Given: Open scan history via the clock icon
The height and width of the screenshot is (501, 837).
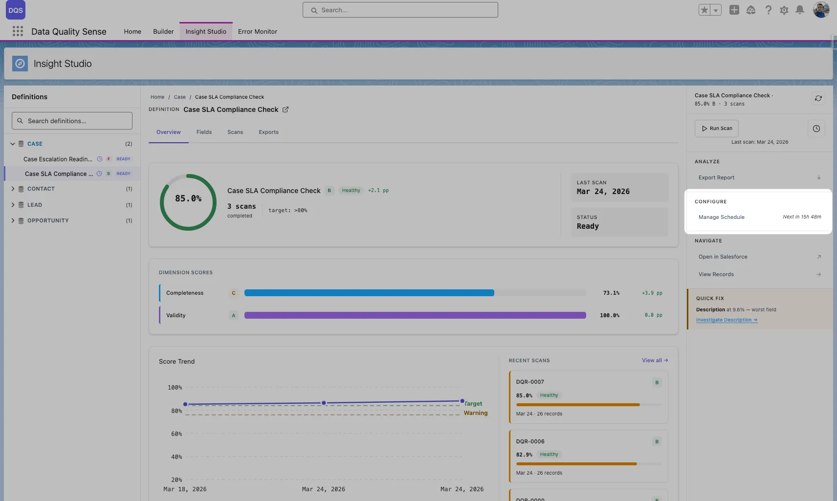Looking at the screenshot, I should click(815, 128).
